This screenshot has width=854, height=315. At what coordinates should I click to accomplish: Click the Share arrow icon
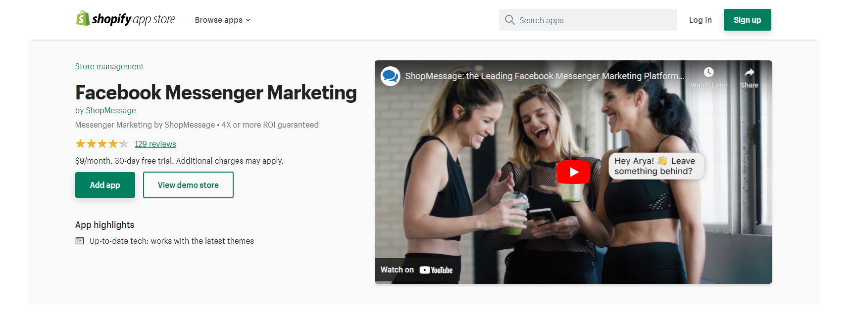(x=749, y=72)
